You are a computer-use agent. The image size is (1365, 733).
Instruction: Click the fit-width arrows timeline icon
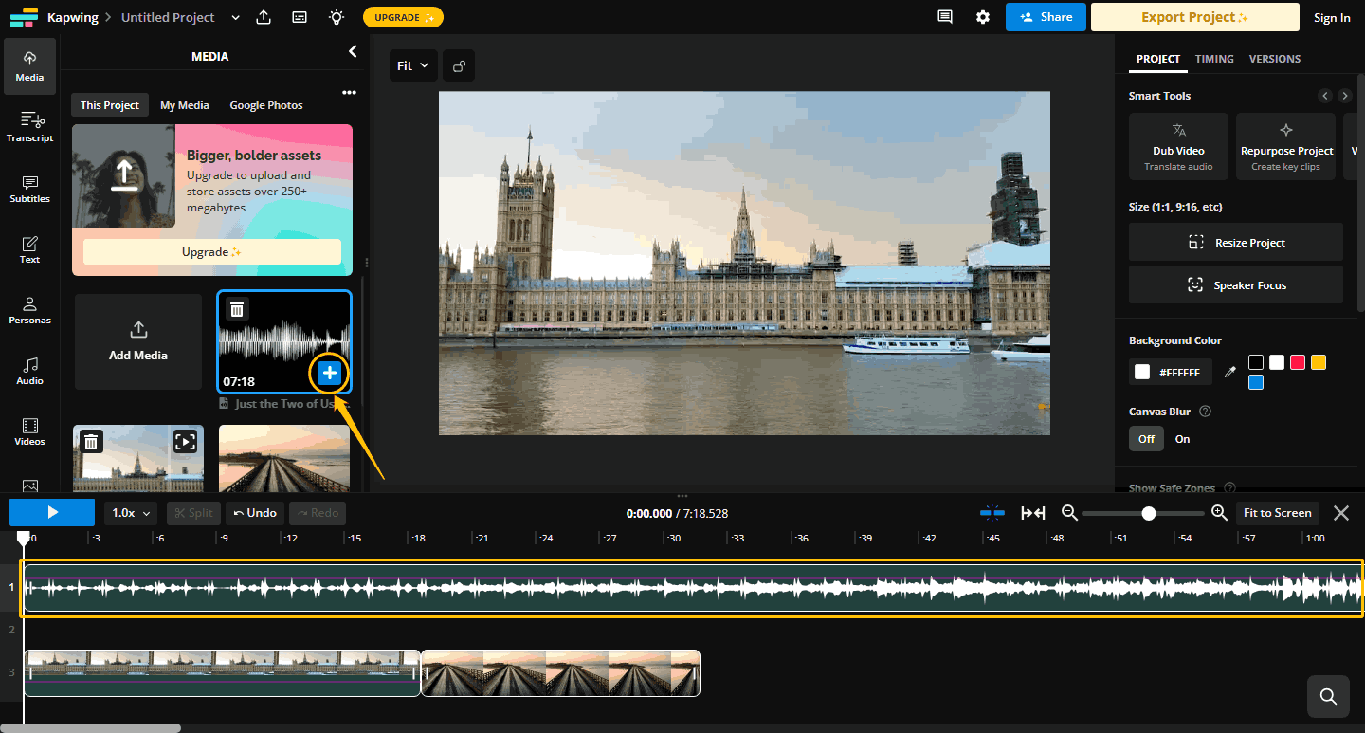click(x=1032, y=513)
